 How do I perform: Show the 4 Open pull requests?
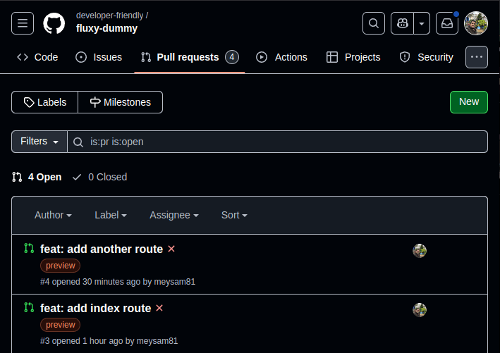pyautogui.click(x=37, y=177)
